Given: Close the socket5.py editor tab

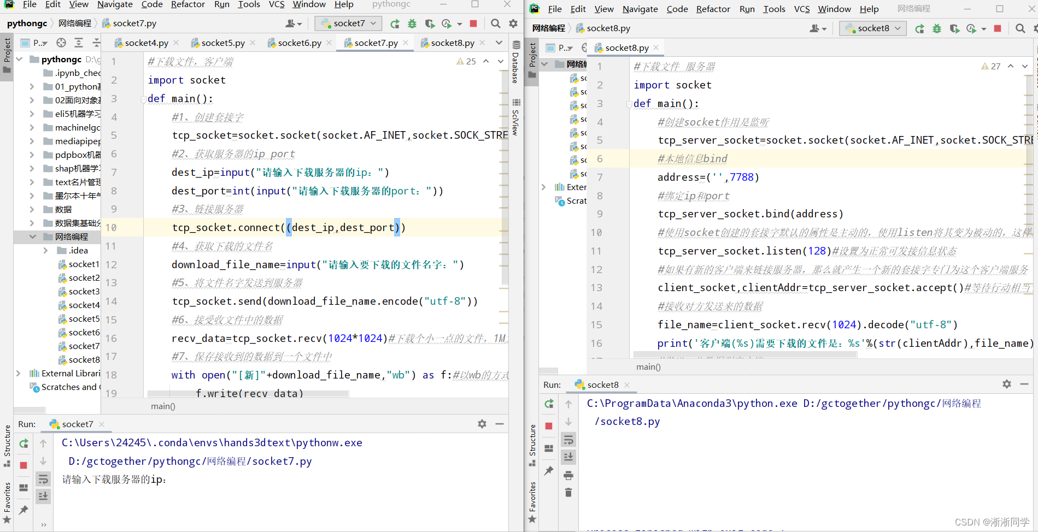Looking at the screenshot, I should [x=253, y=43].
